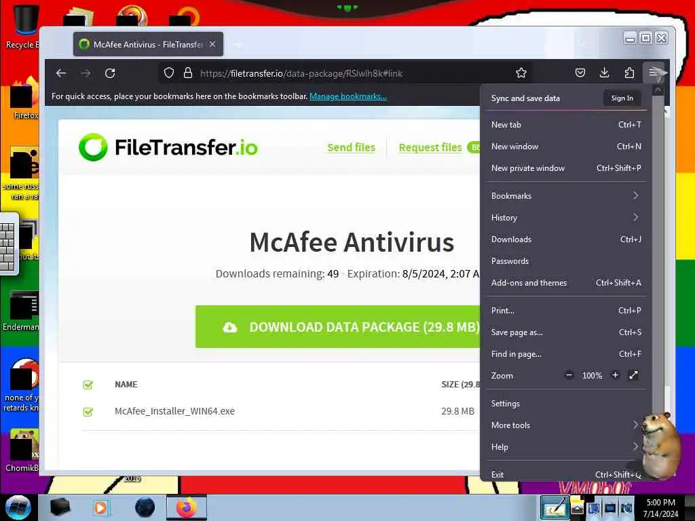Image resolution: width=695 pixels, height=521 pixels.
Task: Open the Manage bookmarks link
Action: pyautogui.click(x=348, y=96)
